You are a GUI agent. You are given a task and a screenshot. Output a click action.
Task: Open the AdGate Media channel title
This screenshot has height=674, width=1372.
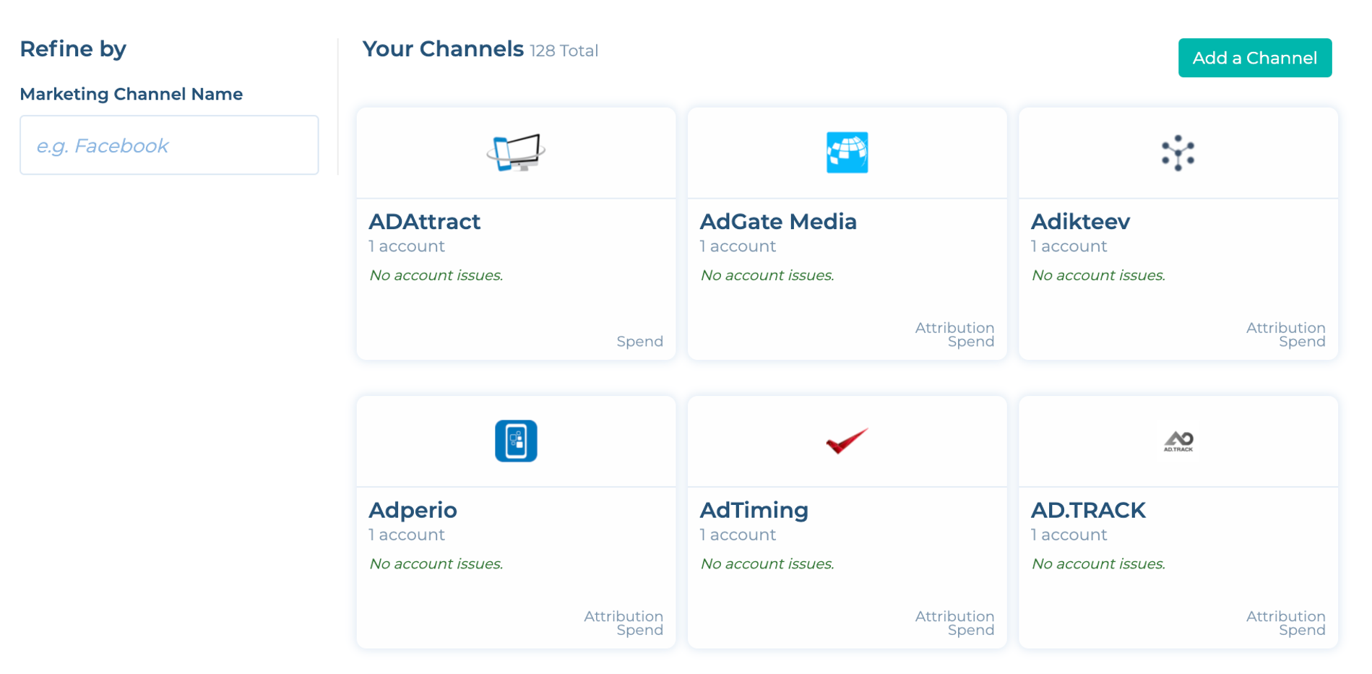point(778,222)
